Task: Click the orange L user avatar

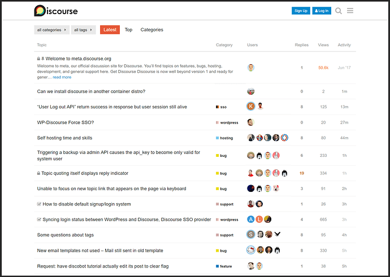Action: (x=259, y=219)
